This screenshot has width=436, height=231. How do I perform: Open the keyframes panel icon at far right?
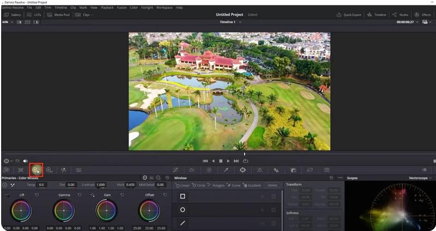pos(424,170)
